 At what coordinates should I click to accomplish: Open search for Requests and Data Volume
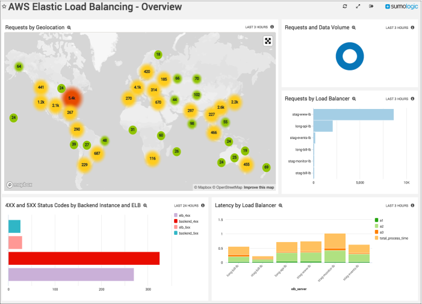354,28
